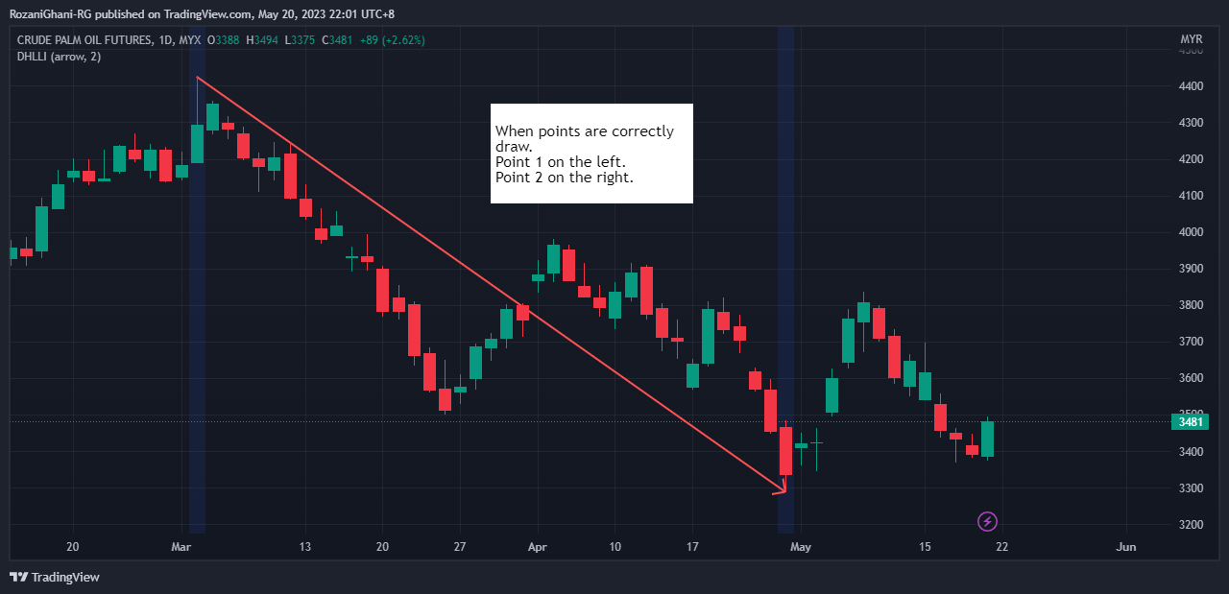Click the purple lightning bolt event icon
The image size is (1229, 594).
point(987,522)
